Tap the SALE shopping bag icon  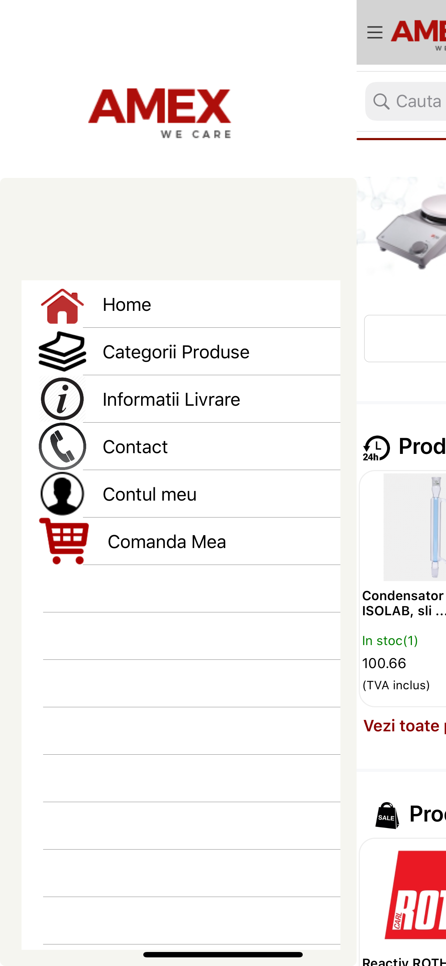point(387,816)
